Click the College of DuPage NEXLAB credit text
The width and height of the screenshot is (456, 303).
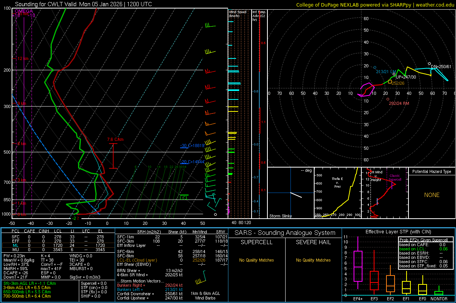pyautogui.click(x=375, y=5)
